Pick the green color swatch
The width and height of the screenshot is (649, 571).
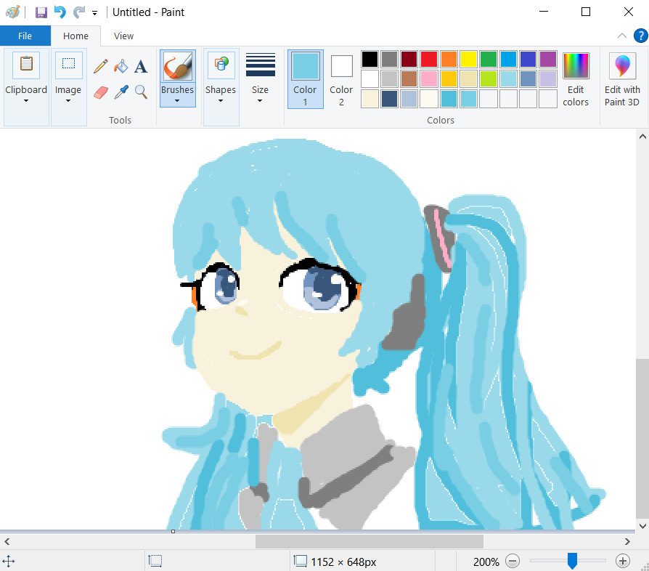coord(489,59)
